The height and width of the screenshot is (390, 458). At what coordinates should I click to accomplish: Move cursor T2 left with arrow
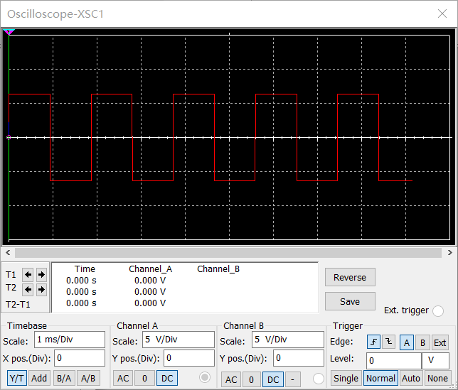(x=28, y=289)
